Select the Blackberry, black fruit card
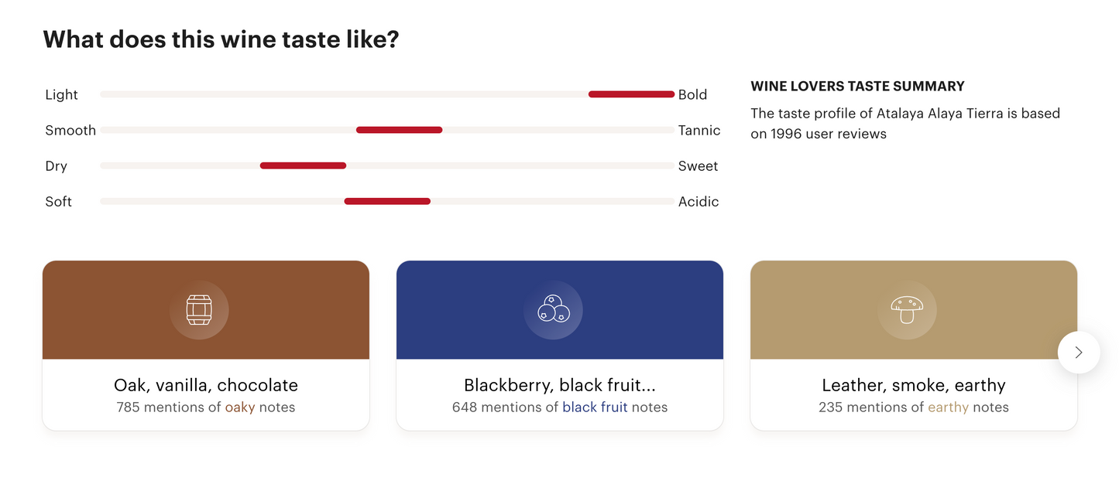 coord(559,345)
